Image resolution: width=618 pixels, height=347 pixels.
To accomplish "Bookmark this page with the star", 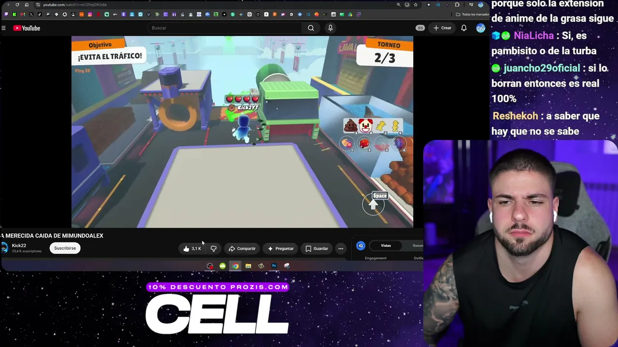I will (415, 5).
